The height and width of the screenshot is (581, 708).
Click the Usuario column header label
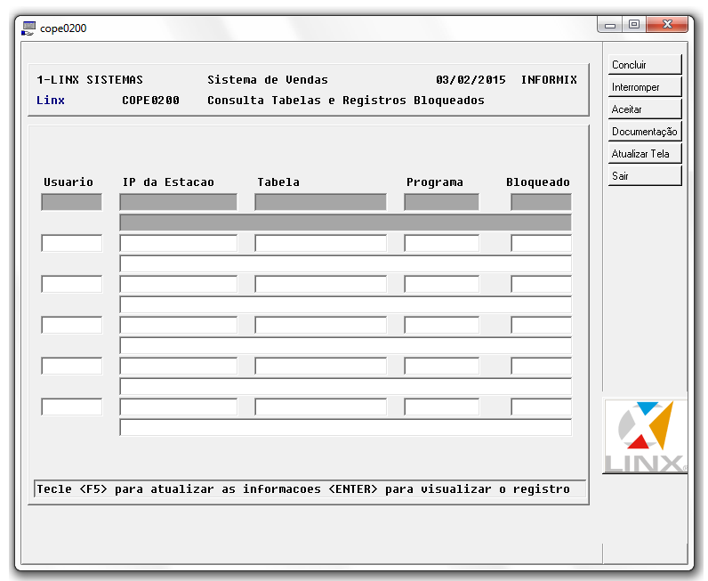68,182
